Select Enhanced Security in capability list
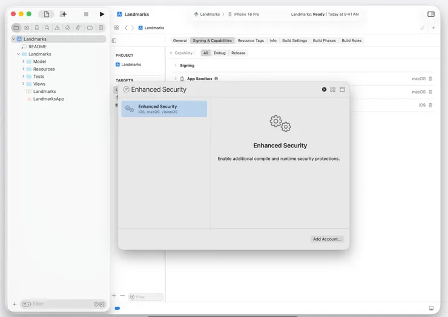448x317 pixels. click(164, 109)
